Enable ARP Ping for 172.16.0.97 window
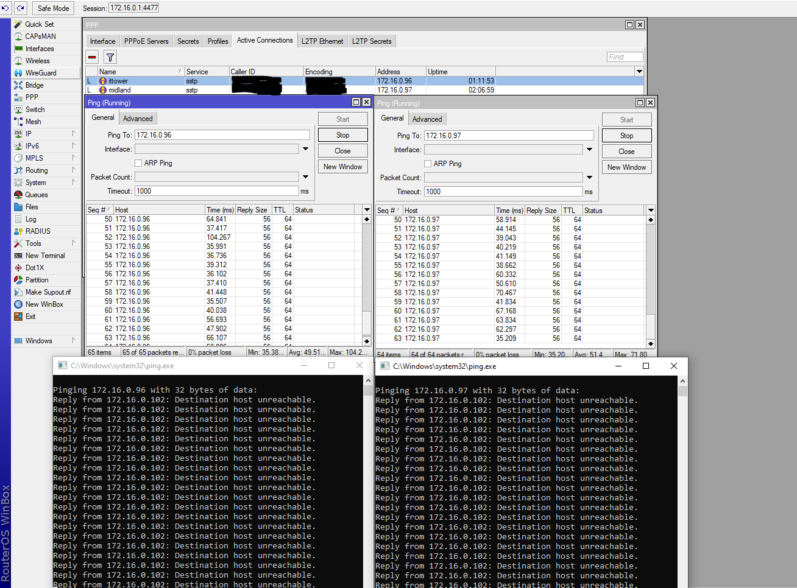 [428, 164]
